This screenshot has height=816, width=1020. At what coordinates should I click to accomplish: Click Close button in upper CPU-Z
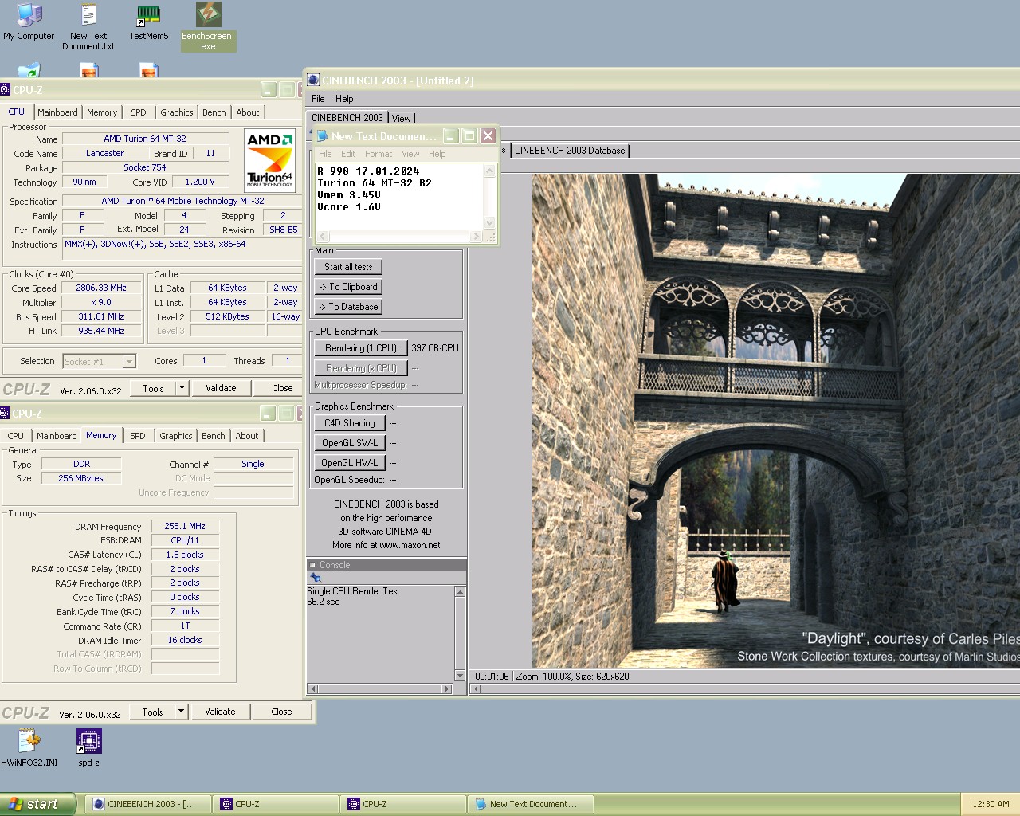click(282, 388)
